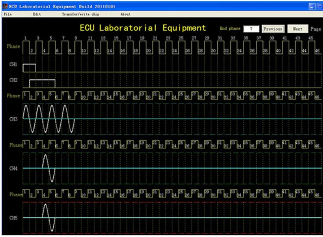The height and width of the screenshot is (237, 323).
Task: Click phase 46 in CH5 phase row
Action: pyautogui.click(x=317, y=195)
